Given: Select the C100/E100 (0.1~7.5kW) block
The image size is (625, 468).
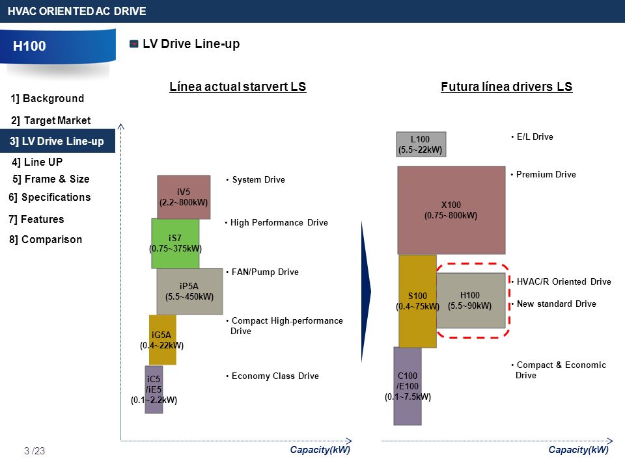Looking at the screenshot, I should point(408,386).
